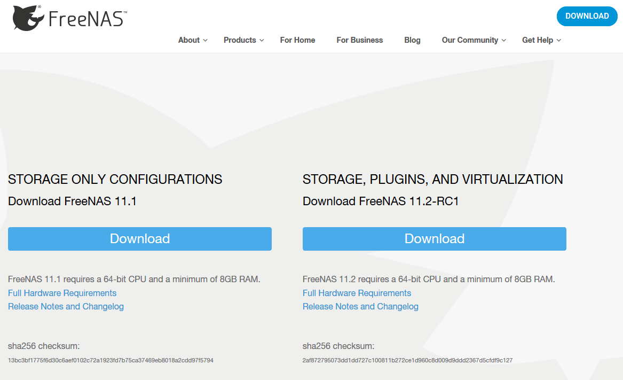Expand the Our Community menu
This screenshot has height=380, width=623.
tap(474, 40)
